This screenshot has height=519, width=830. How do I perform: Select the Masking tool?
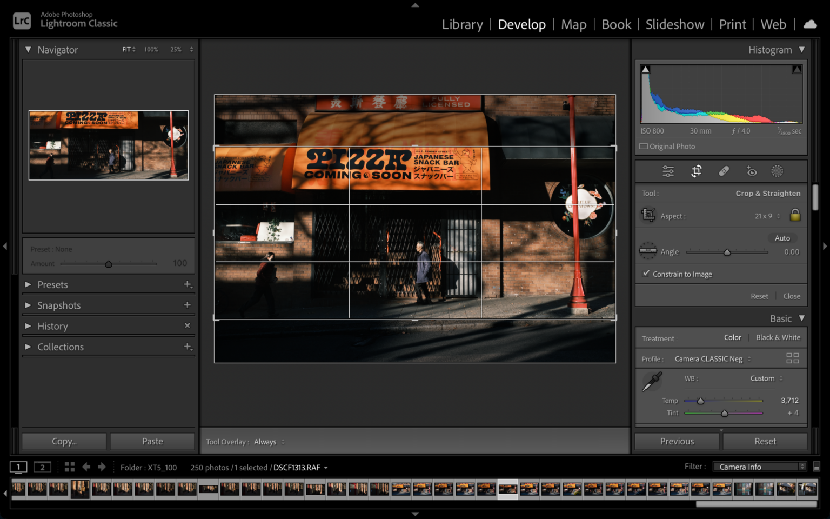pyautogui.click(x=778, y=171)
